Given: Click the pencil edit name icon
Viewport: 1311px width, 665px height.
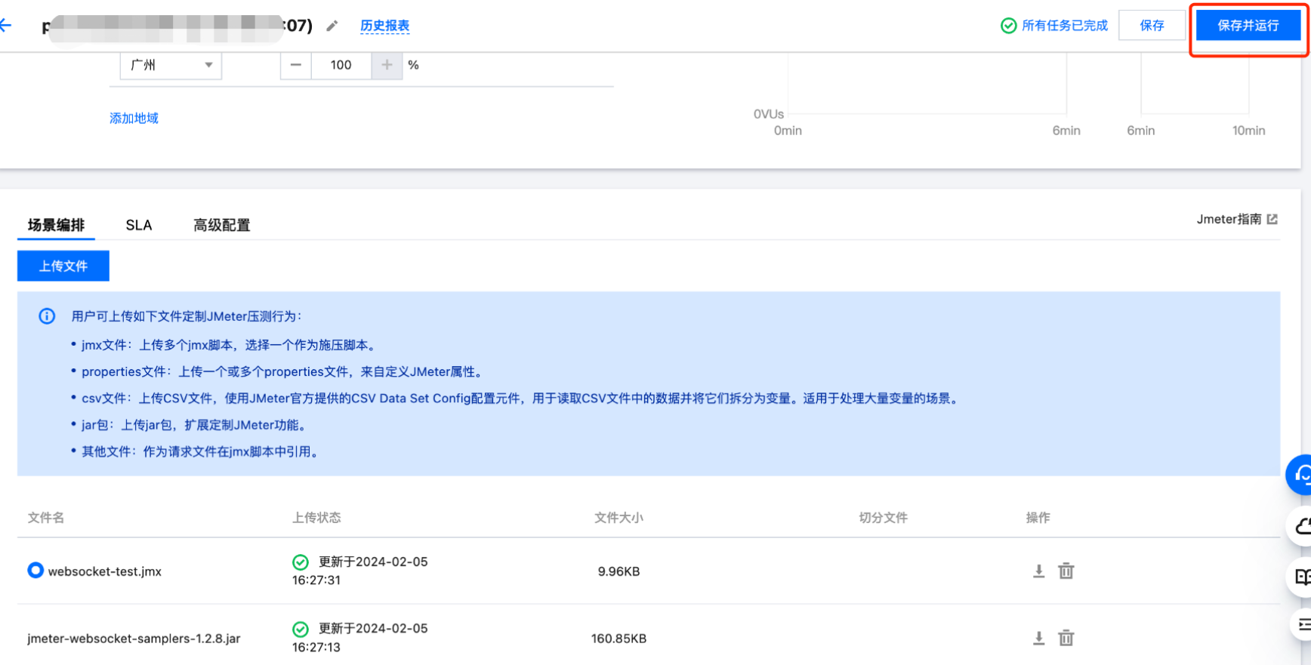Looking at the screenshot, I should point(332,26).
